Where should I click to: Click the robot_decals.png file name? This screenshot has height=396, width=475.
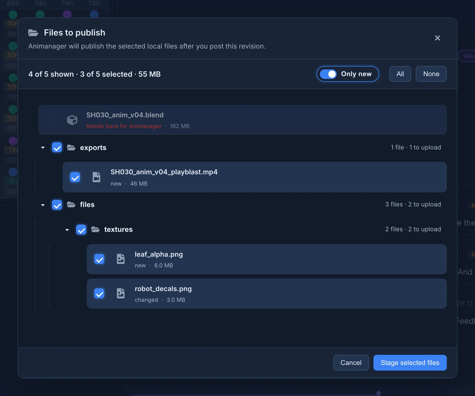point(163,289)
